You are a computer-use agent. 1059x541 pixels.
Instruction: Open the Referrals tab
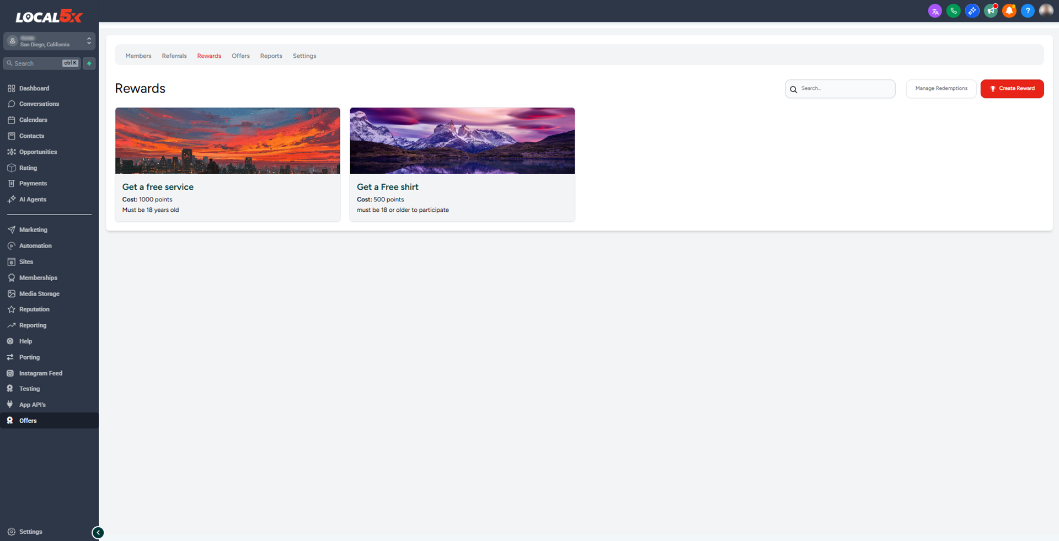174,56
